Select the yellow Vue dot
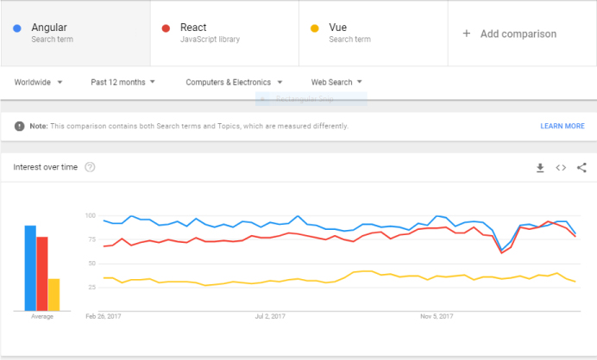Image resolution: width=597 pixels, height=360 pixels. coord(315,28)
